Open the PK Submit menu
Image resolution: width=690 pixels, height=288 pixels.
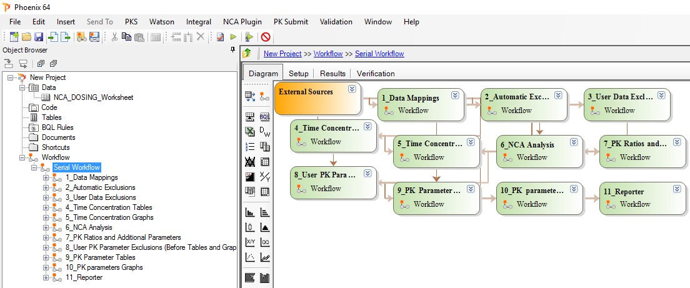pyautogui.click(x=291, y=21)
